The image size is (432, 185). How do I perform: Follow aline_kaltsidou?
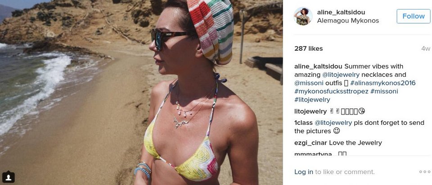coord(414,16)
